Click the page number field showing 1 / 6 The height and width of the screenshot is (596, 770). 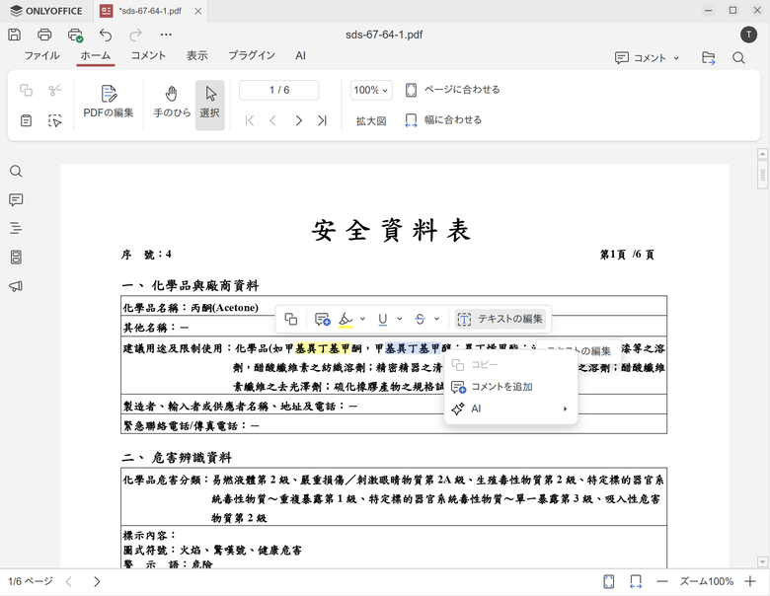(x=279, y=91)
